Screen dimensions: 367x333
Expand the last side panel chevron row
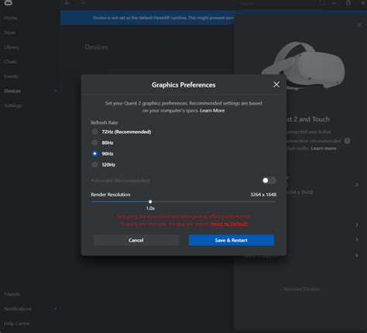(x=356, y=256)
